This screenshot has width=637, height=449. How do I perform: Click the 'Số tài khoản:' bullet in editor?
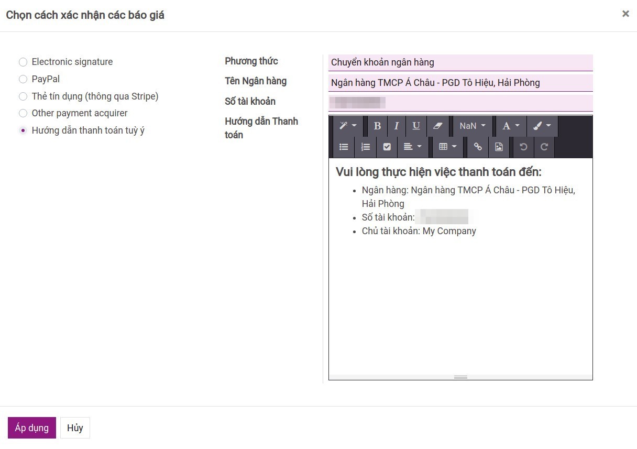(388, 217)
